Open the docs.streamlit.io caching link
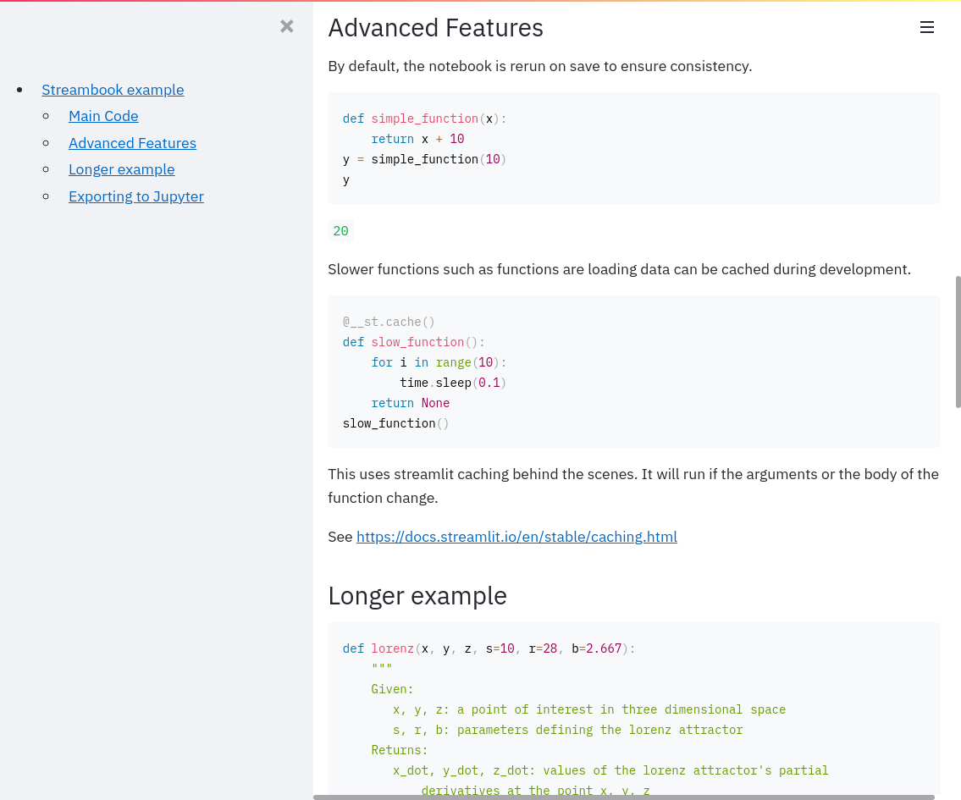The image size is (961, 800). pos(516,537)
